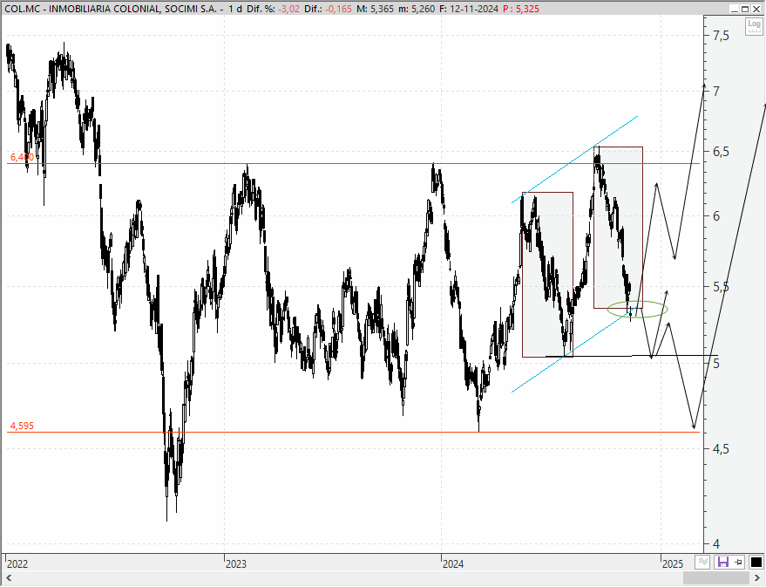Click the 7,5 price axis value
766x587 pixels.
(721, 36)
